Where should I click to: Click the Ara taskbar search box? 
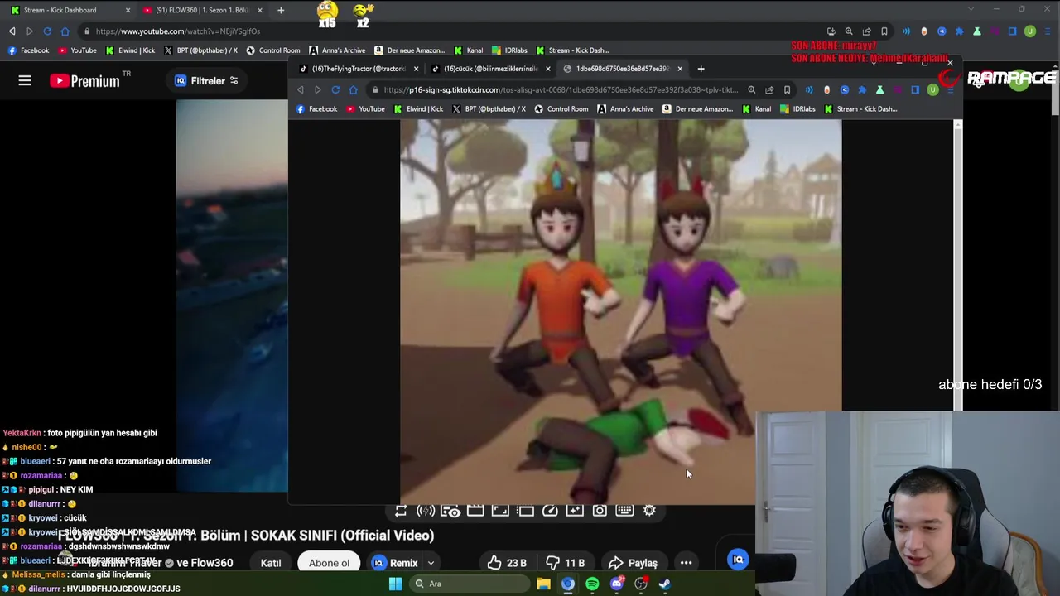click(x=469, y=584)
